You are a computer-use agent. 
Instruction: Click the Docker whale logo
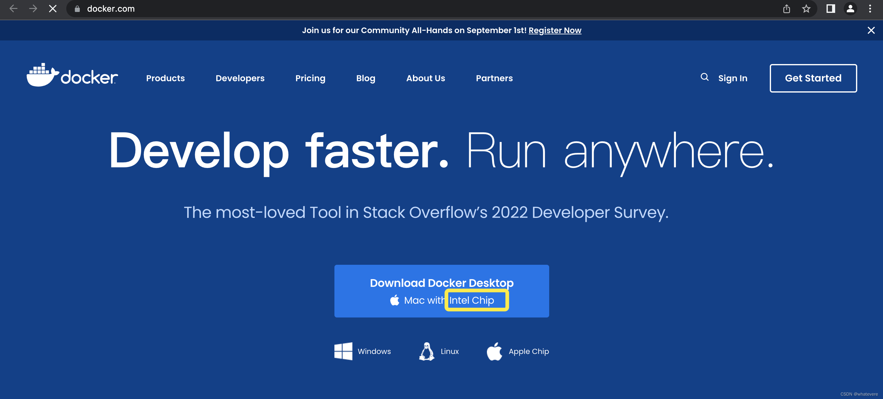point(72,75)
